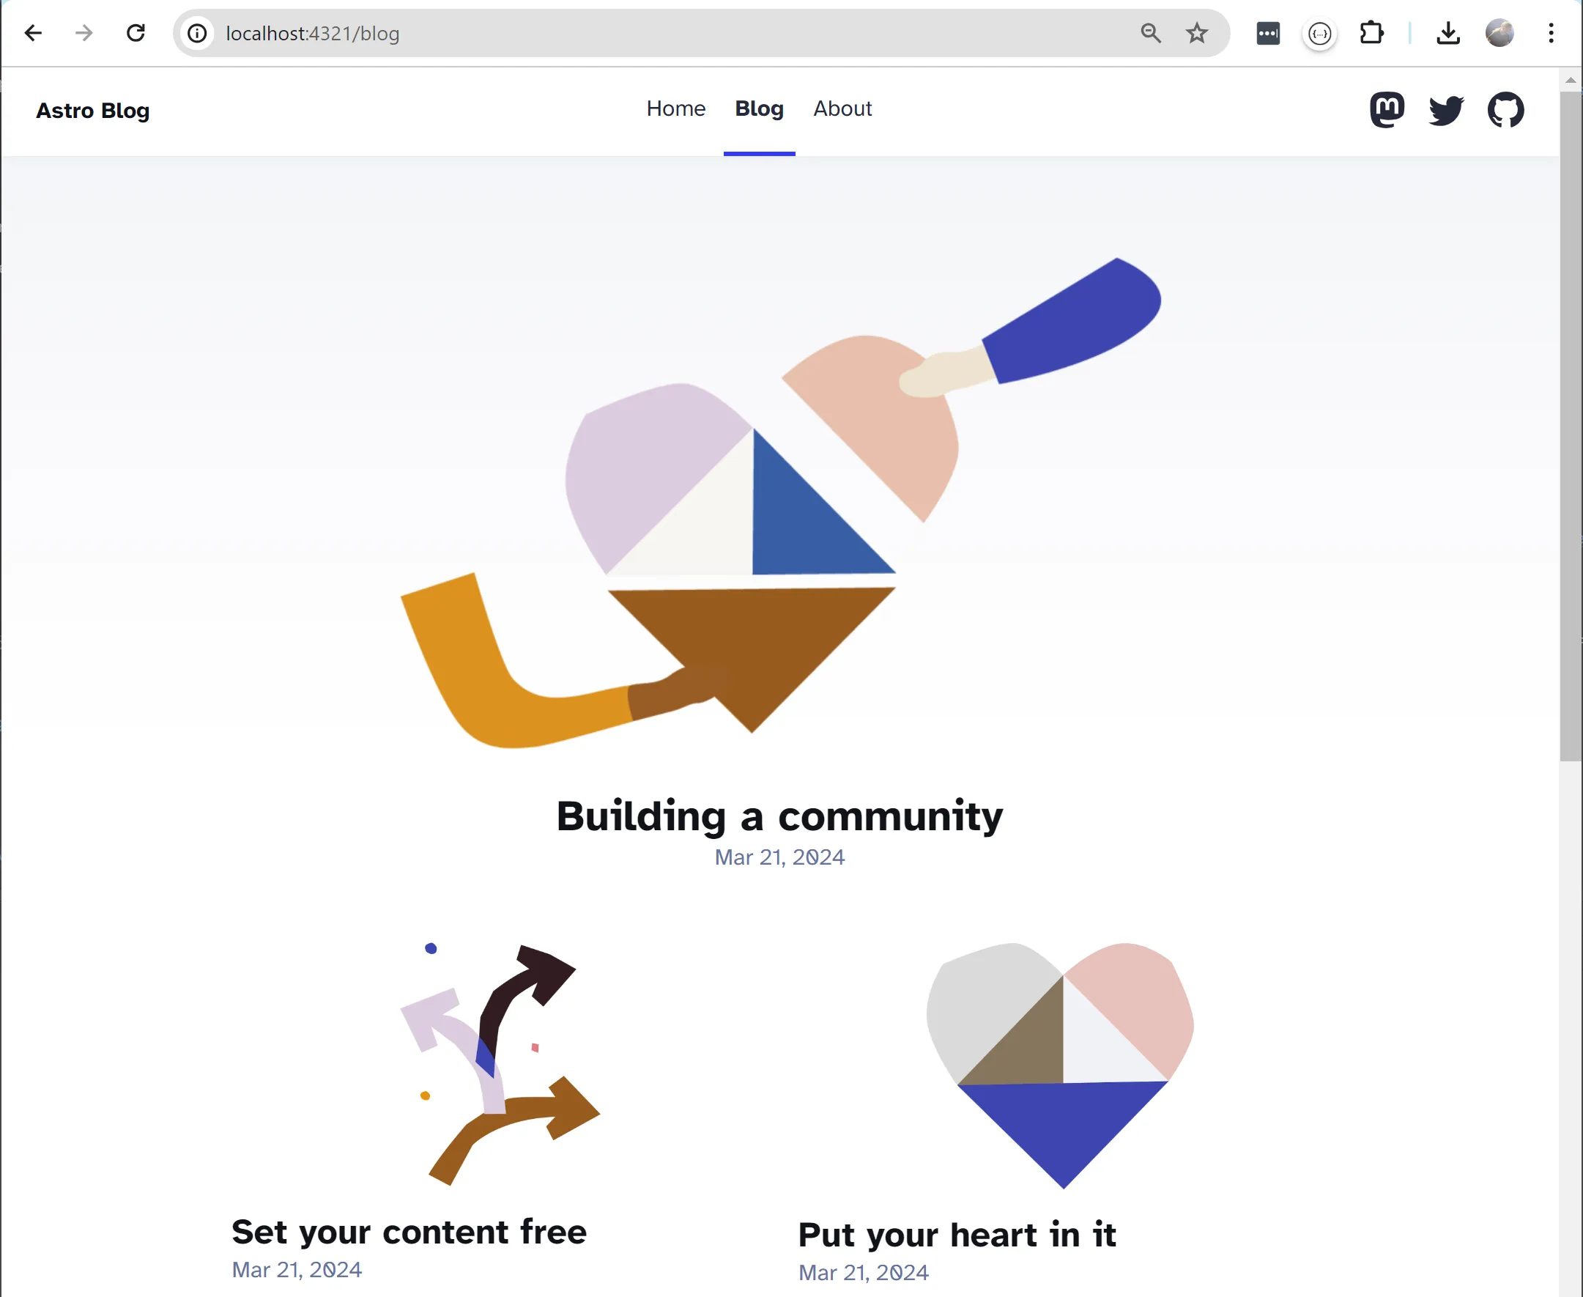Screen dimensions: 1583x1297
Task: Select the Blog navigation tab
Action: 759,108
